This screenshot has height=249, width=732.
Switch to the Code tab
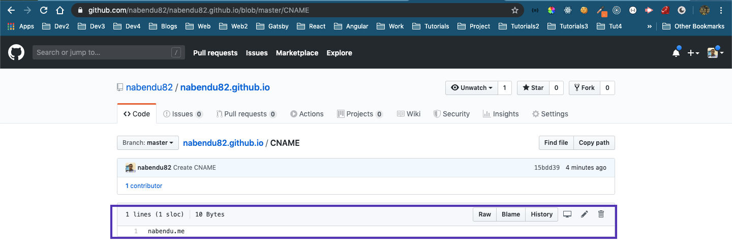[x=137, y=114]
